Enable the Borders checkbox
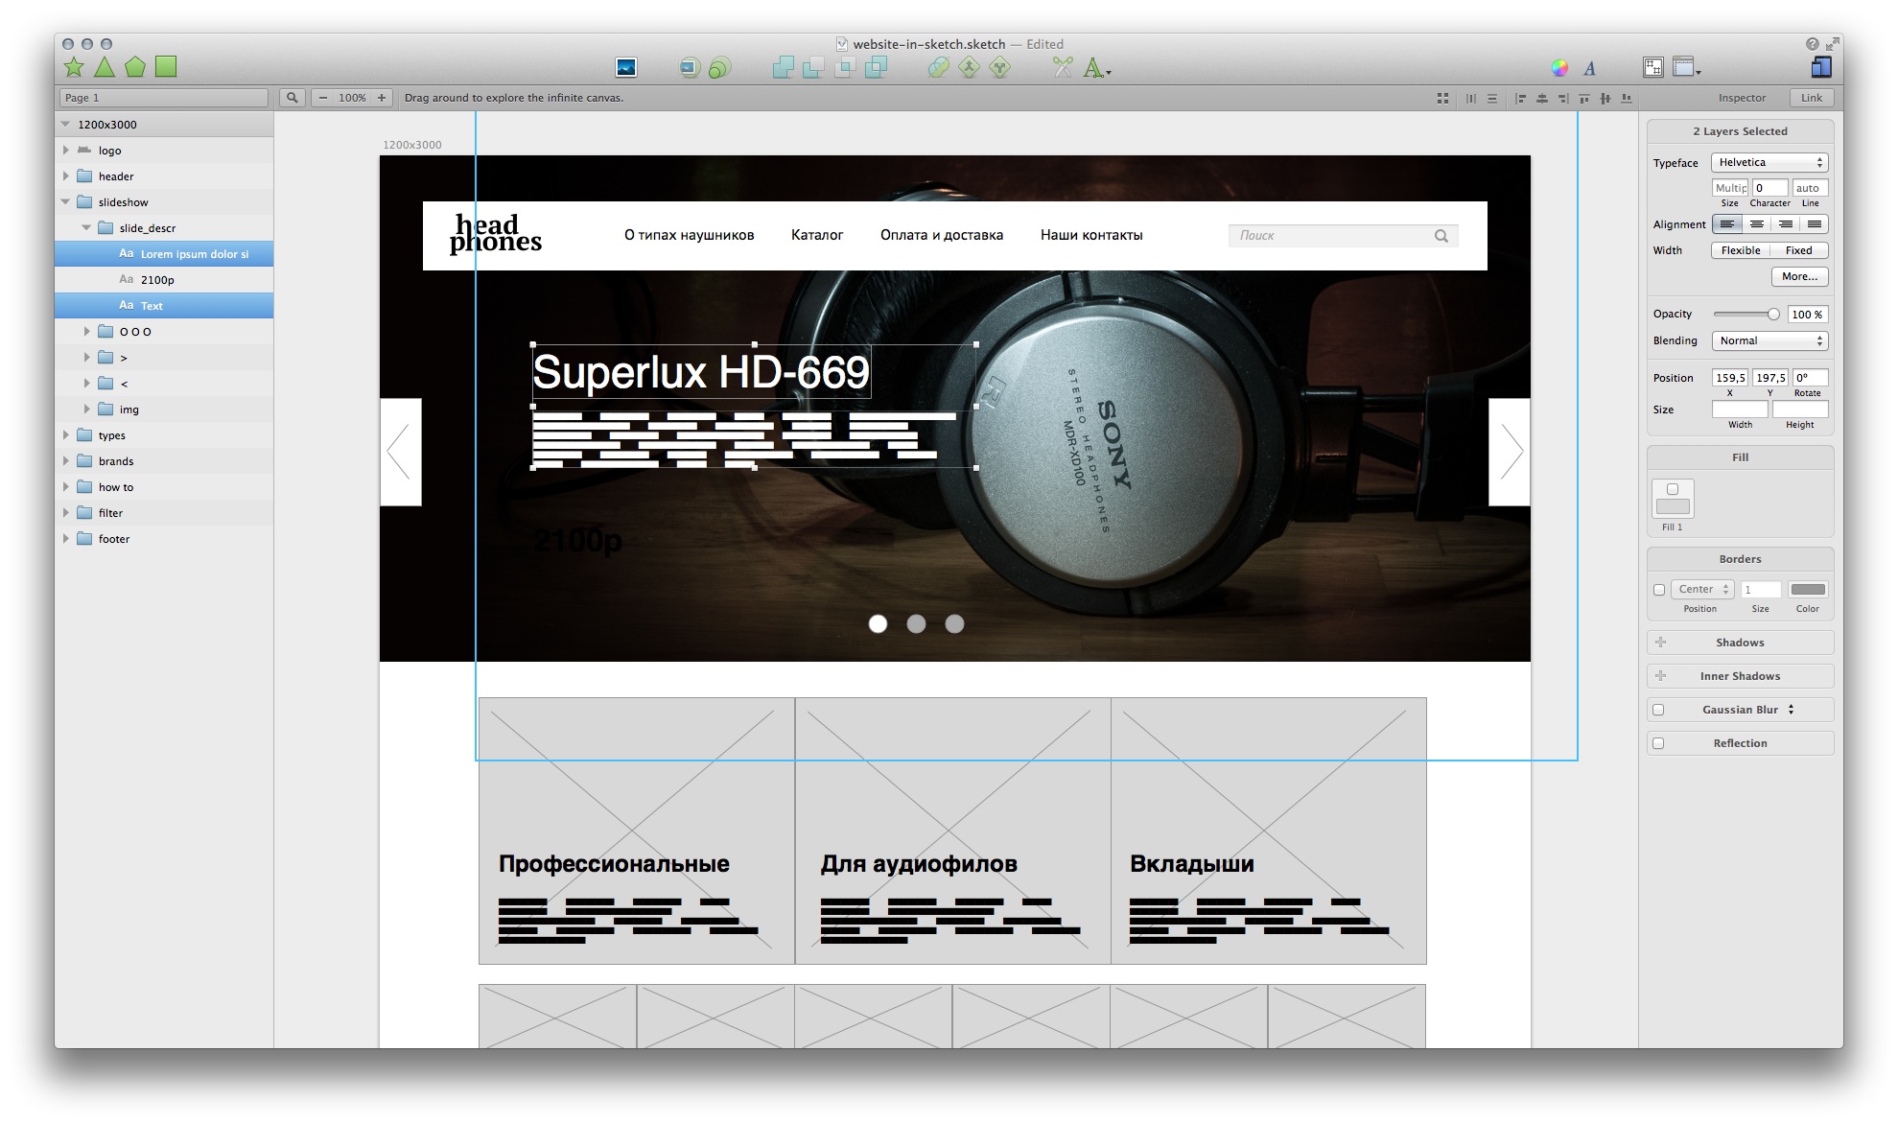The width and height of the screenshot is (1898, 1124). coord(1659,590)
